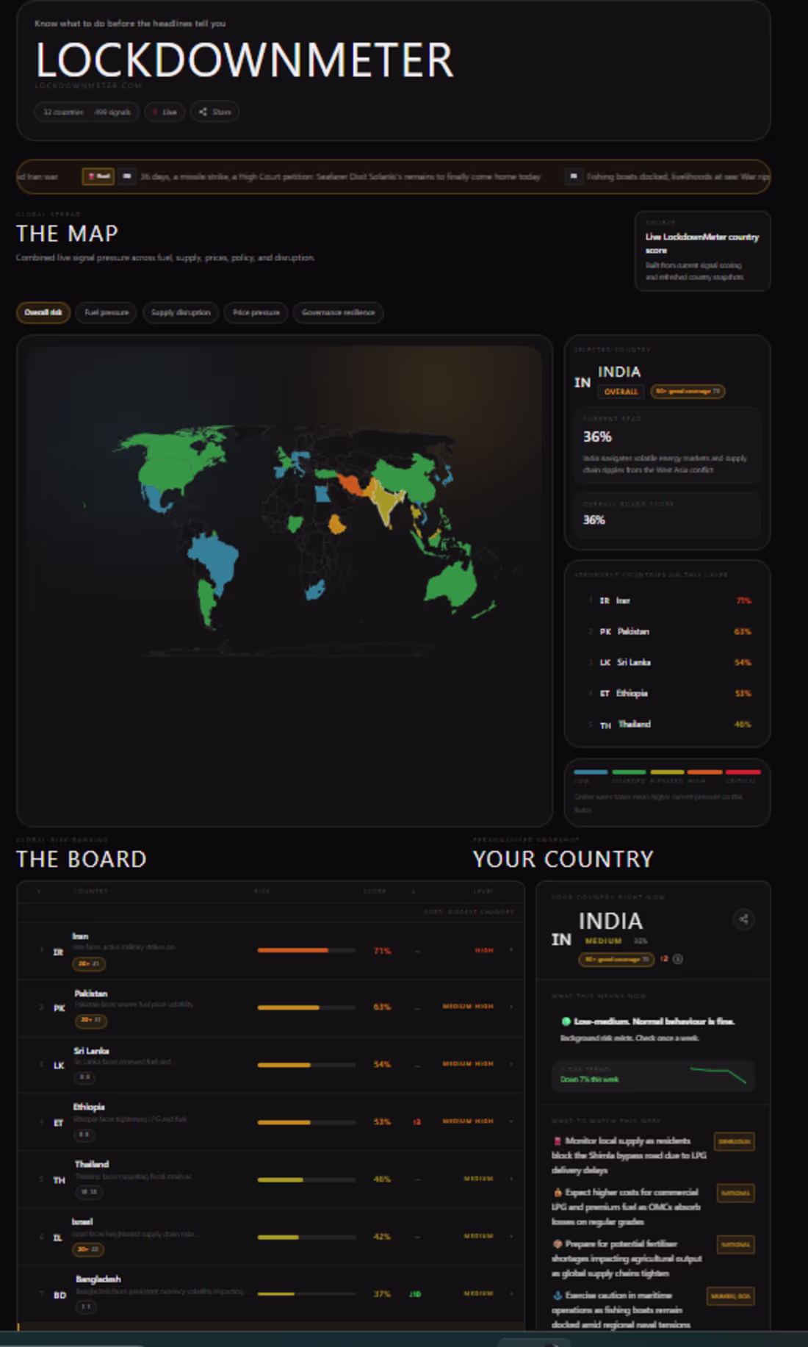
Task: Click Iran's 71% risk bar
Action: 306,950
